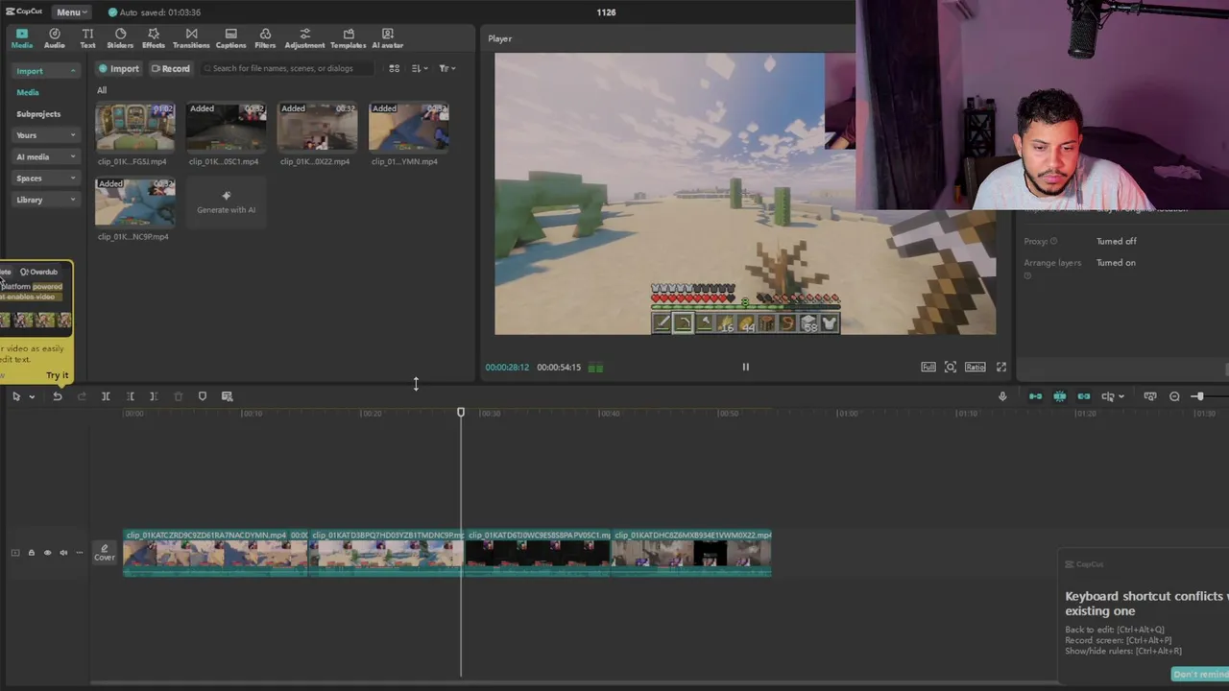The width and height of the screenshot is (1229, 691).
Task: Select clip_01K...FGSJ.mp4 thumbnail
Action: pyautogui.click(x=135, y=128)
